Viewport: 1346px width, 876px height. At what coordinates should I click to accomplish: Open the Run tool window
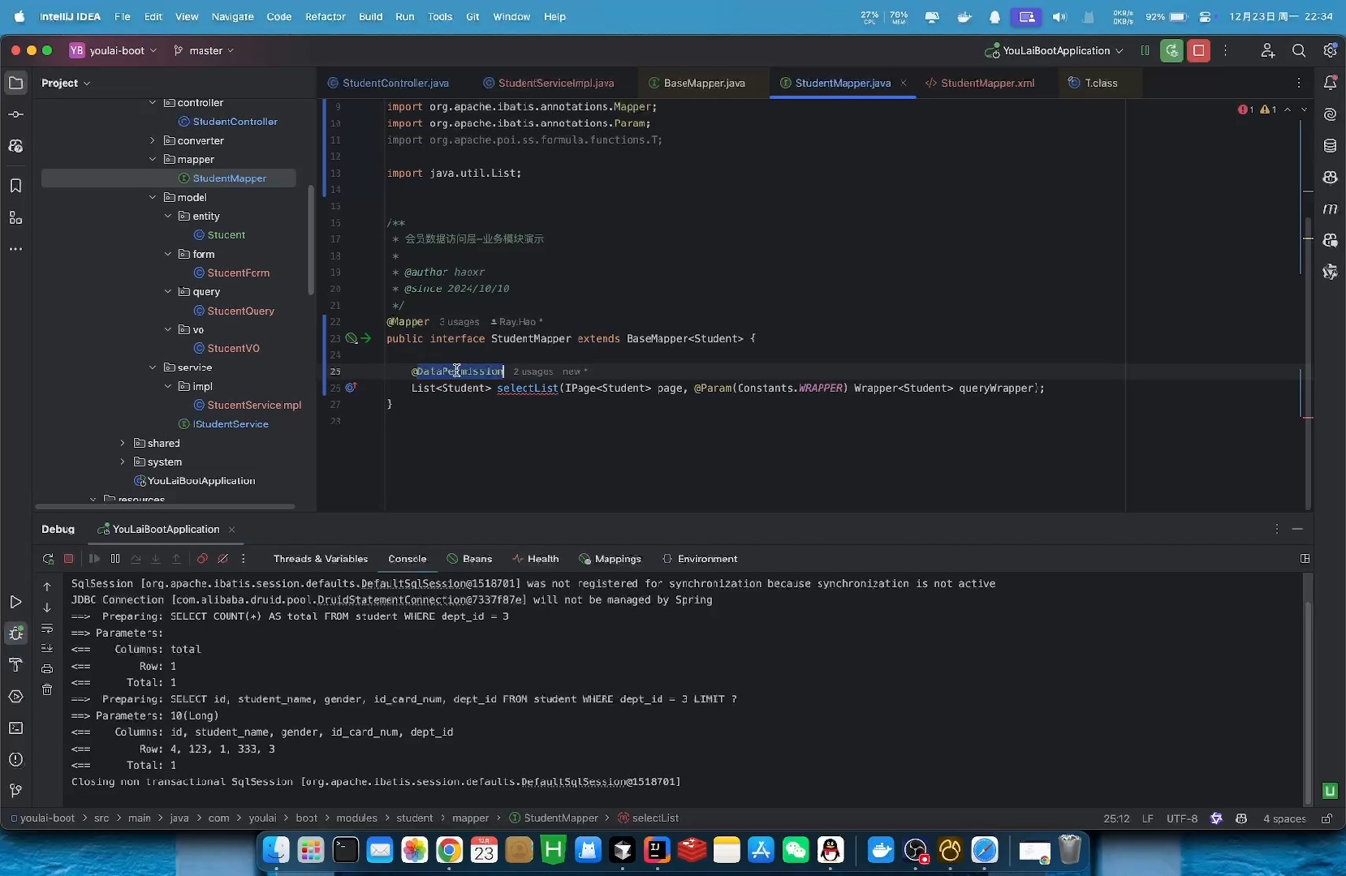pyautogui.click(x=15, y=602)
